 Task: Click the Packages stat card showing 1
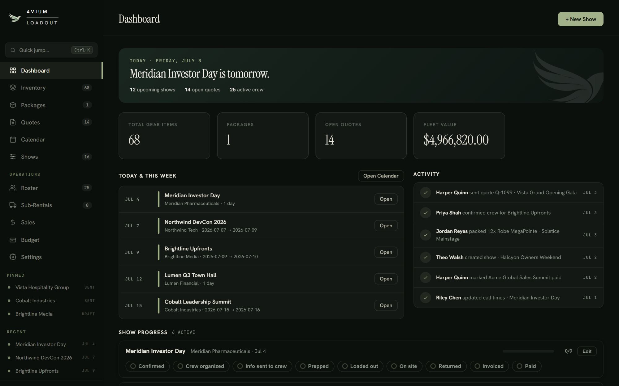[x=262, y=136]
